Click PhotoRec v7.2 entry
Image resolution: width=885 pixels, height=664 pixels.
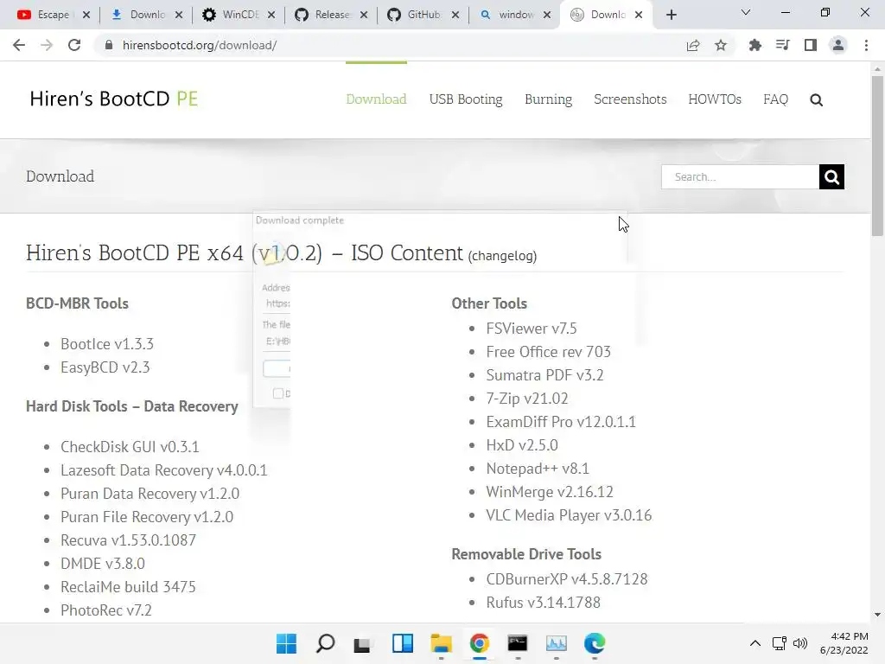point(106,610)
